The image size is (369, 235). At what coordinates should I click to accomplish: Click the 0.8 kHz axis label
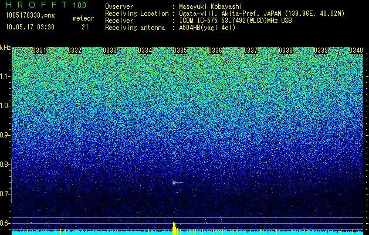pos(4,164)
